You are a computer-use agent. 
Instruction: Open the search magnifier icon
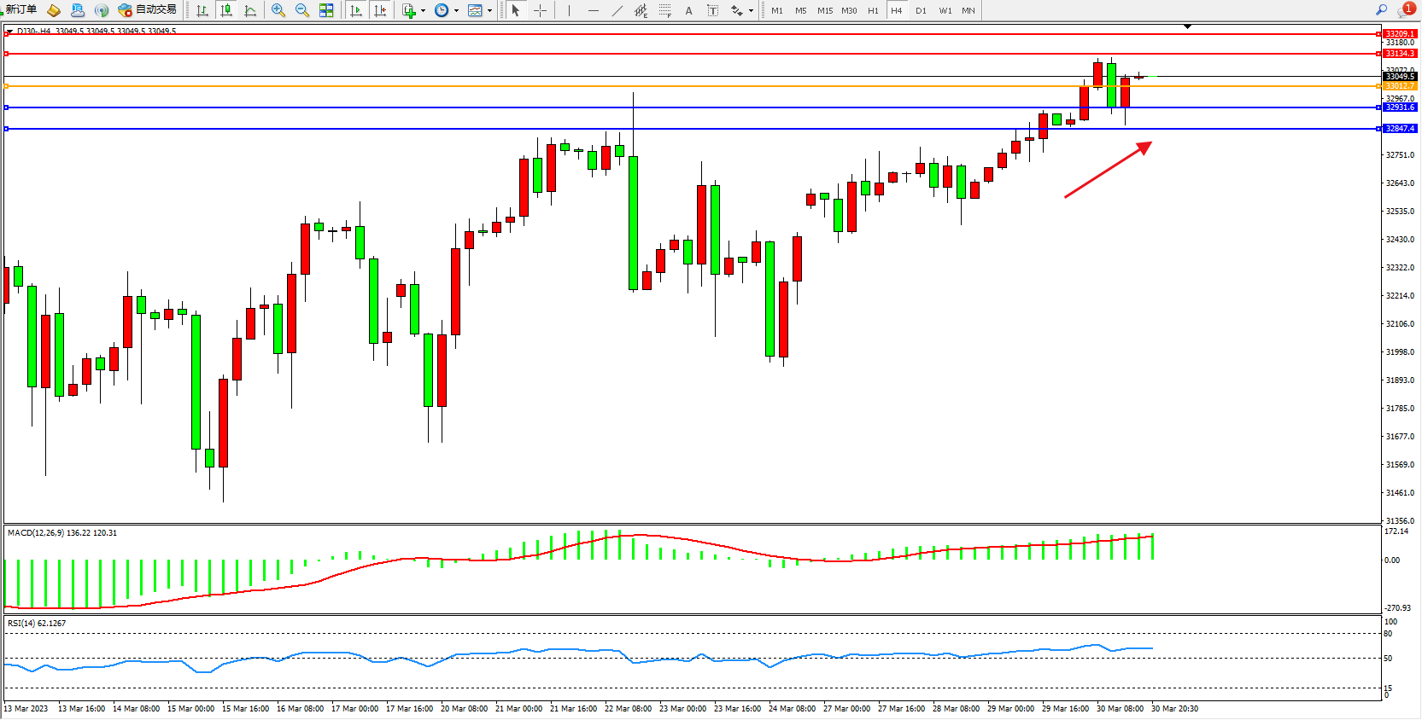click(x=1381, y=10)
